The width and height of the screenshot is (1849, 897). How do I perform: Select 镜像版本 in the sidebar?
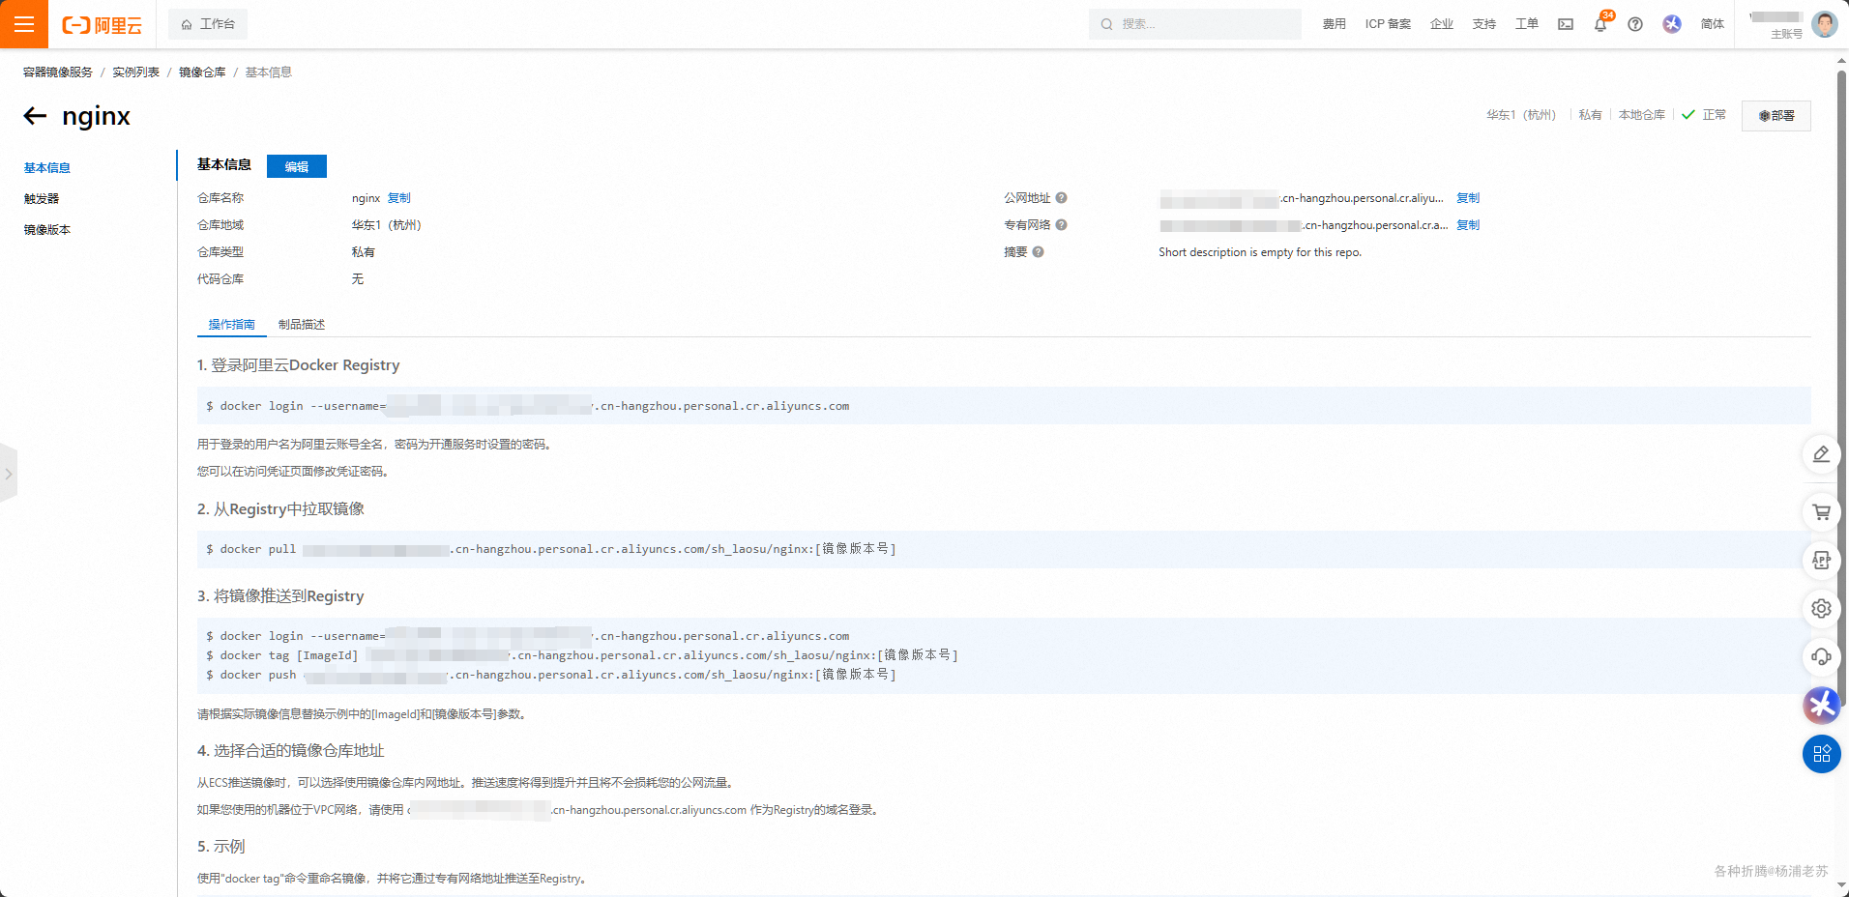coord(47,230)
